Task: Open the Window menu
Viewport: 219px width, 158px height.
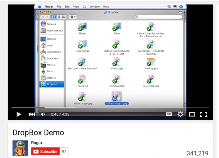Action: coord(95,7)
